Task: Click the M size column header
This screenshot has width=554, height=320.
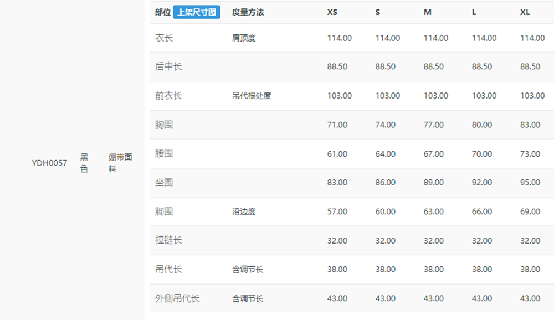Action: tap(428, 12)
